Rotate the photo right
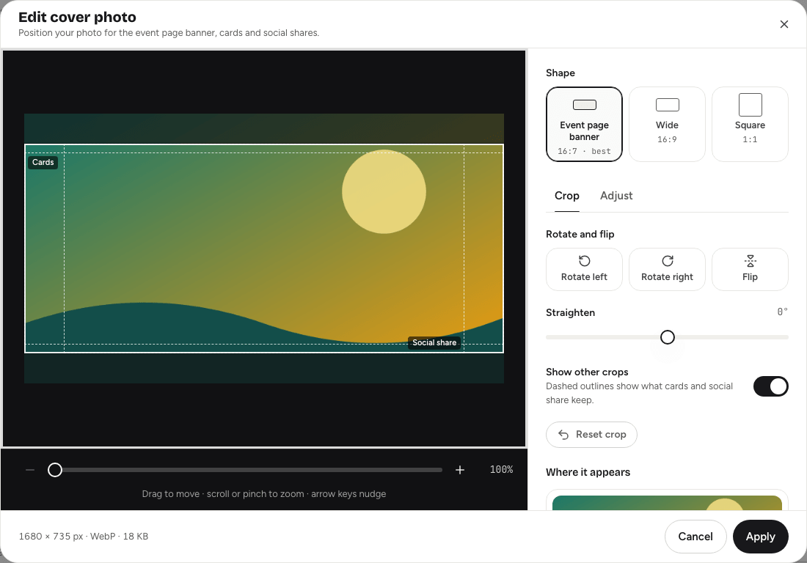The image size is (807, 563). tap(667, 270)
